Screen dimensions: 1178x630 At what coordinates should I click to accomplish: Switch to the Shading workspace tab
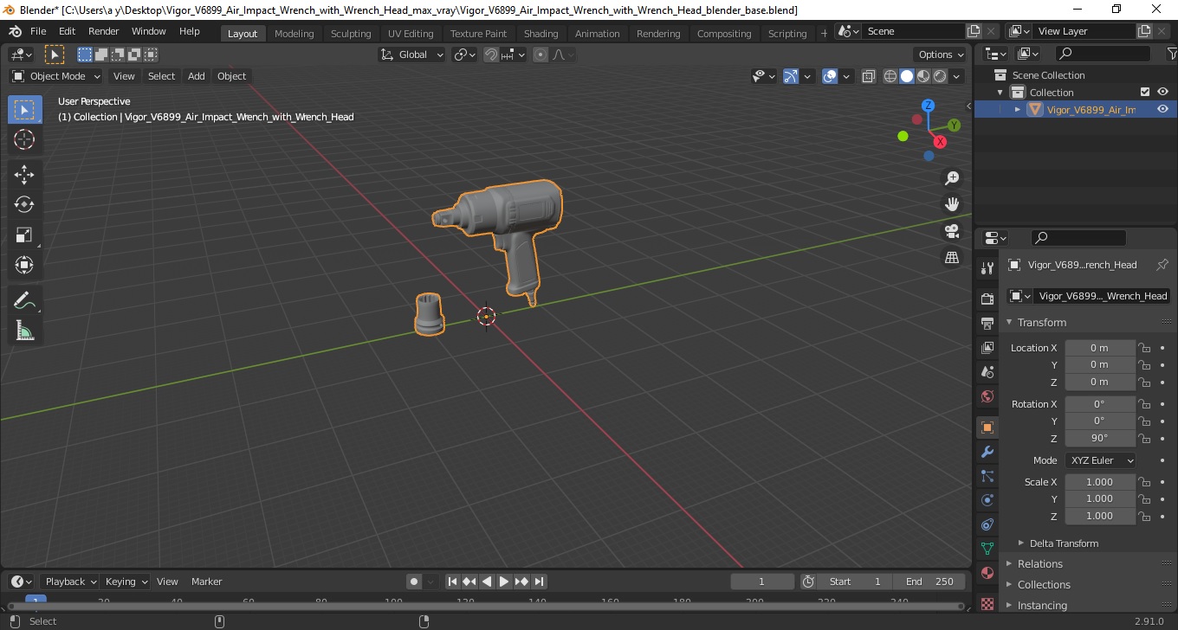click(x=540, y=34)
